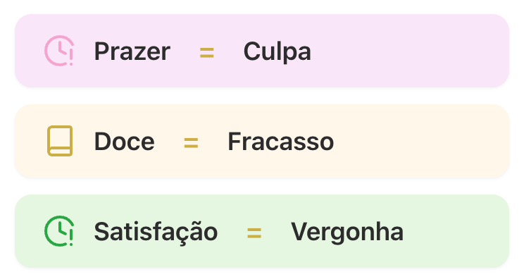Select the word Prazer
This screenshot has width=524, height=279.
pos(132,51)
